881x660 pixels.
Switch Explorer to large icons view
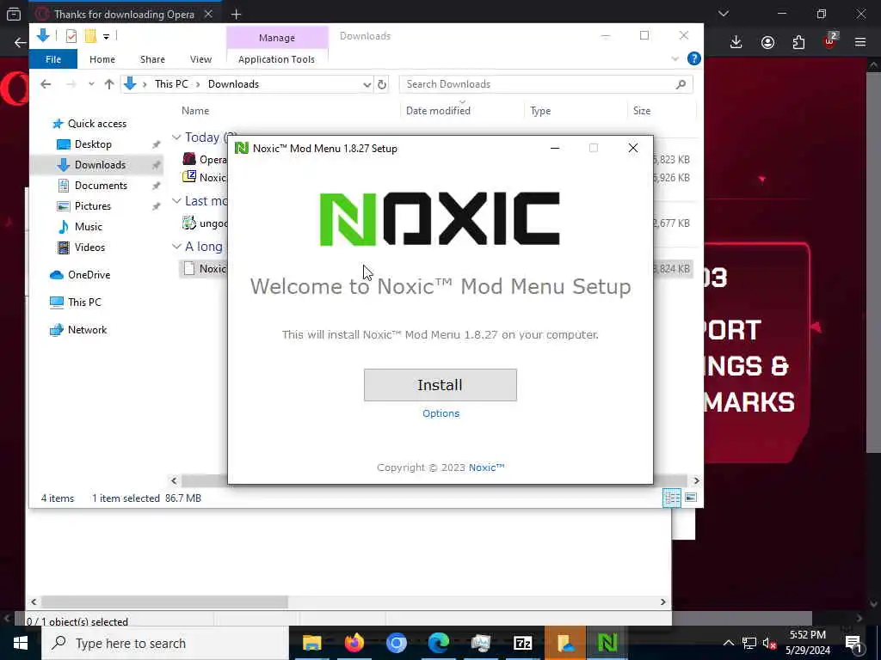(691, 498)
